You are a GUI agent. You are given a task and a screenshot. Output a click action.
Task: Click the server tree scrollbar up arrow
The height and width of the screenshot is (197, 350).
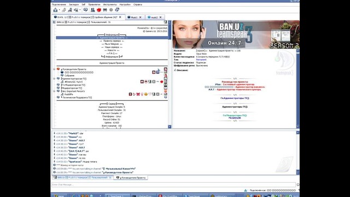pyautogui.click(x=170, y=22)
